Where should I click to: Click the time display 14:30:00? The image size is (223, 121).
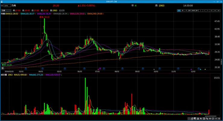click(x=188, y=5)
